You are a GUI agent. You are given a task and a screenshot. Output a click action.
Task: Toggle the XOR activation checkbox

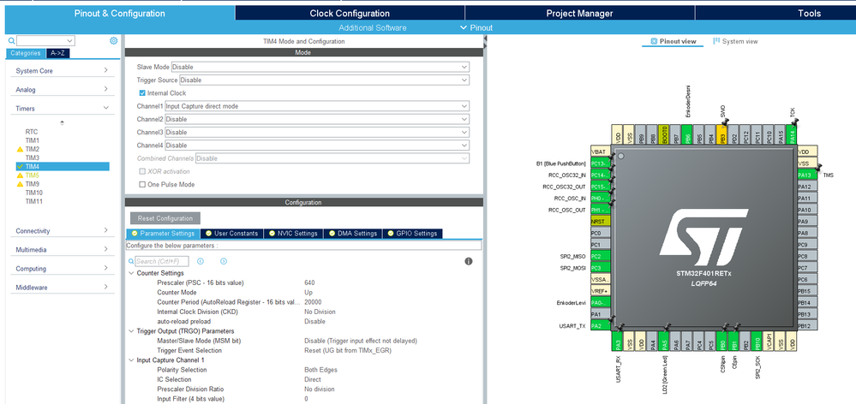coord(142,172)
